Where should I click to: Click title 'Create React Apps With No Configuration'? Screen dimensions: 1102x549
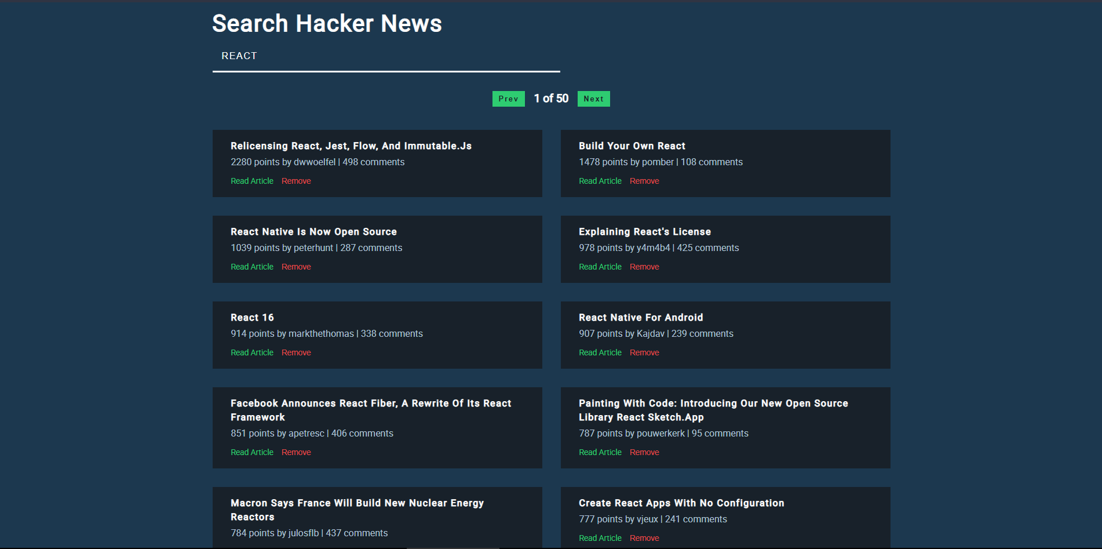tap(681, 503)
